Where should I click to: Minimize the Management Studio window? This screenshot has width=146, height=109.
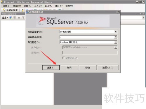(137, 2)
